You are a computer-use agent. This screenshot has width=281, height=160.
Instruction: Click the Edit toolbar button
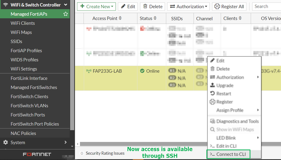[x=128, y=6]
